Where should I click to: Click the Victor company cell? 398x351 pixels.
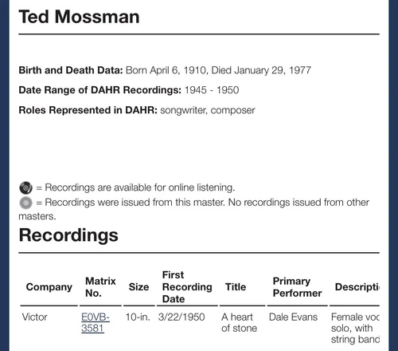(x=34, y=317)
